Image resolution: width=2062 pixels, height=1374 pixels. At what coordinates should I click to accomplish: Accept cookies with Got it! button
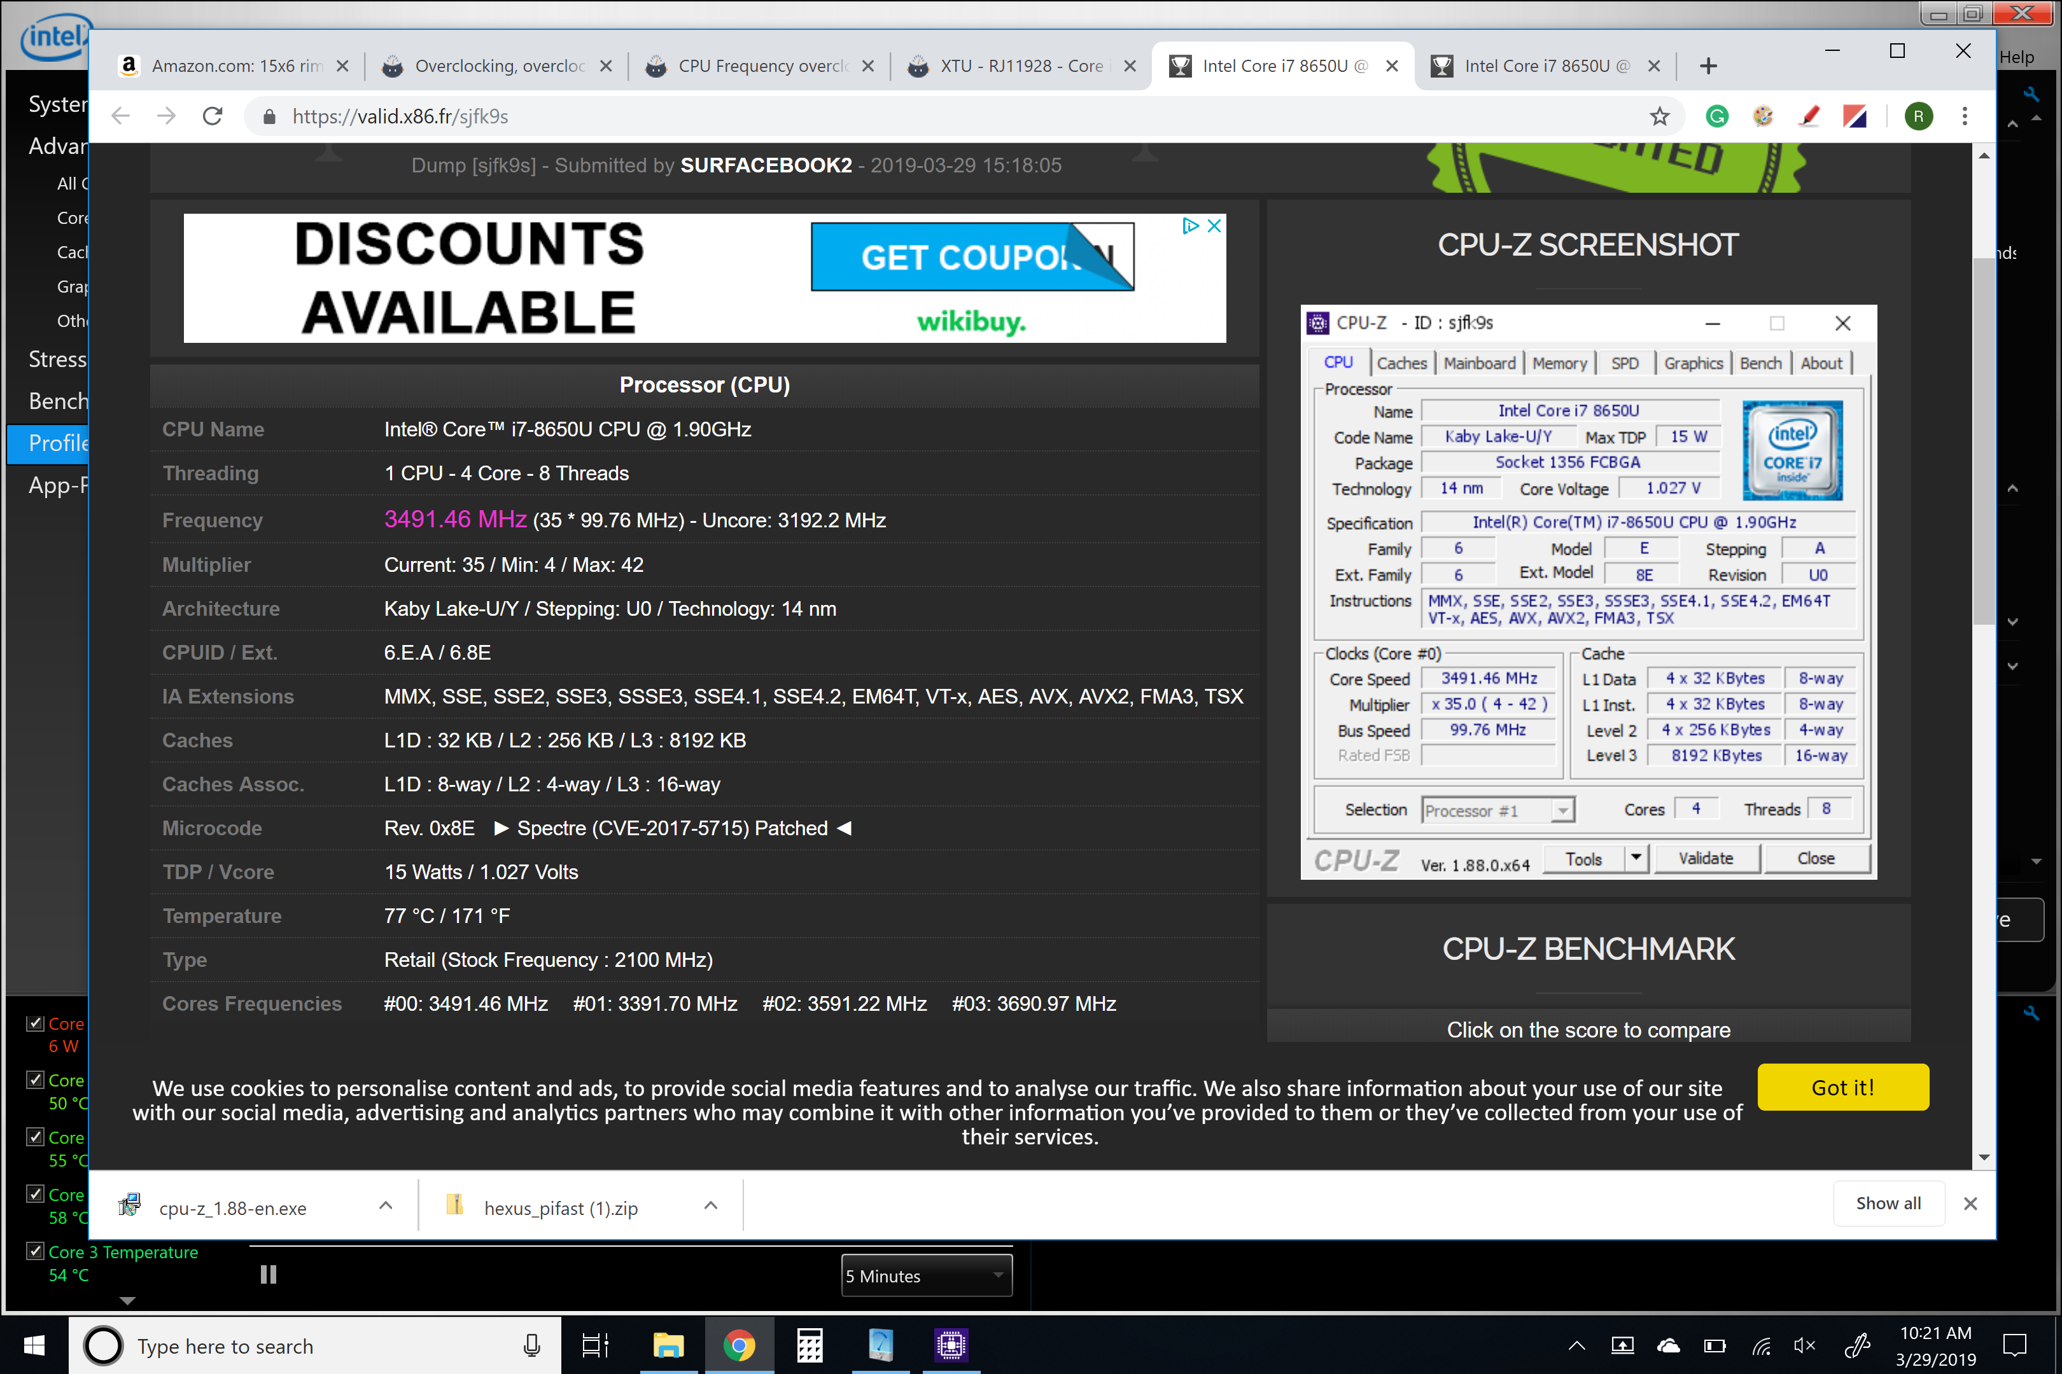[1843, 1086]
